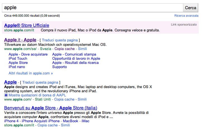Open the Ricerca avanzata link
Screen dimensions: 204x130
pyautogui.click(x=186, y=16)
